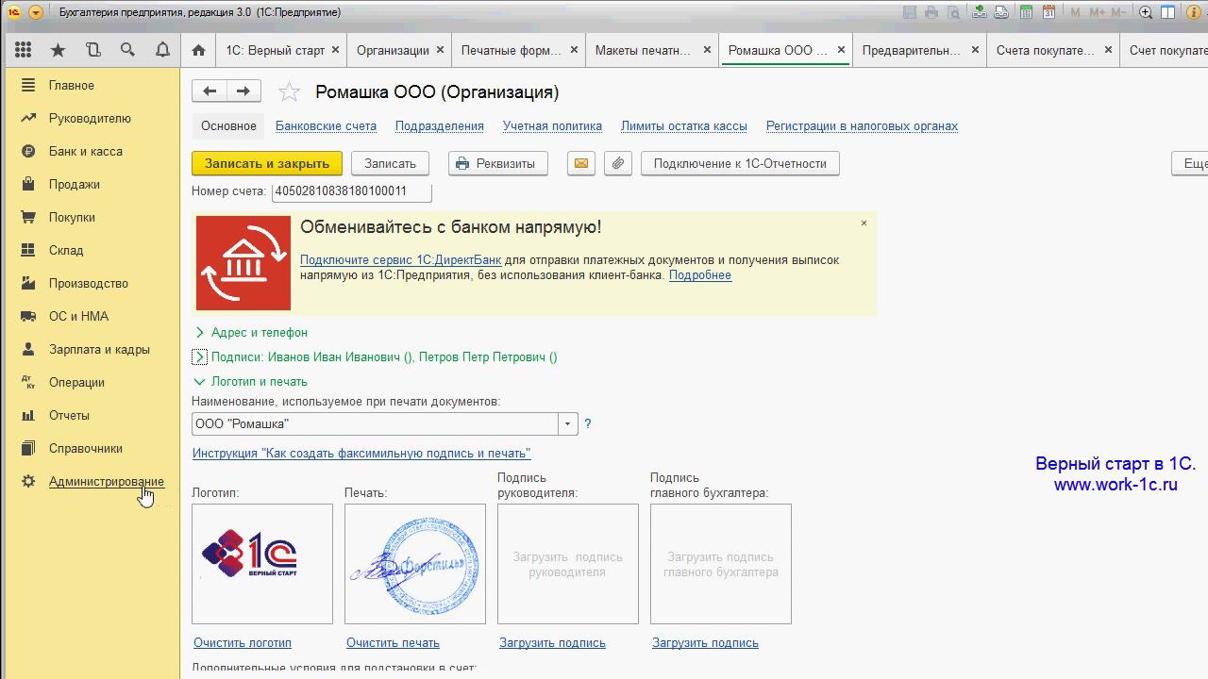
Task: Click the magnifier search icon
Action: (127, 50)
